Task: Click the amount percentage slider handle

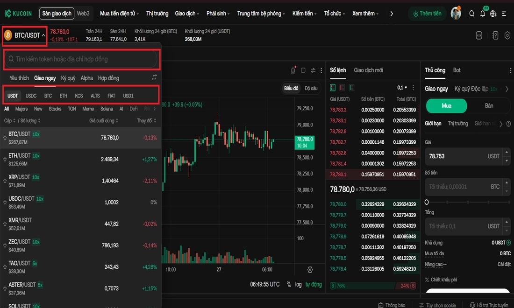Action: click(x=427, y=202)
